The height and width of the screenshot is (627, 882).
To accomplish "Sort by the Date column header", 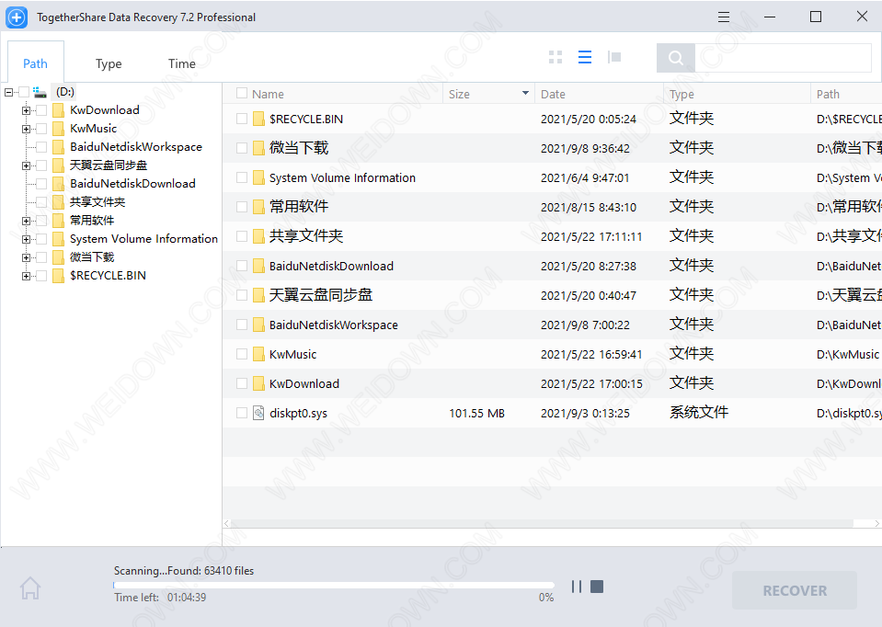I will click(x=553, y=94).
